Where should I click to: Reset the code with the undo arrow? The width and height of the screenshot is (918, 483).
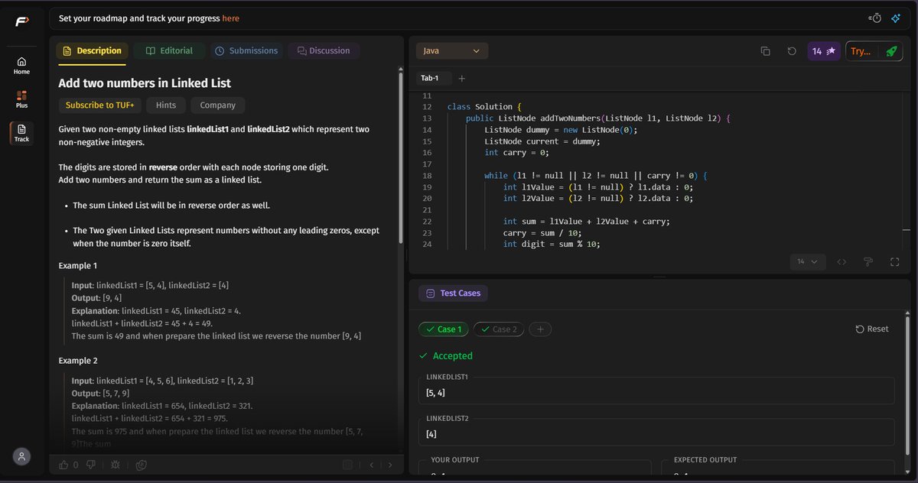click(x=792, y=51)
